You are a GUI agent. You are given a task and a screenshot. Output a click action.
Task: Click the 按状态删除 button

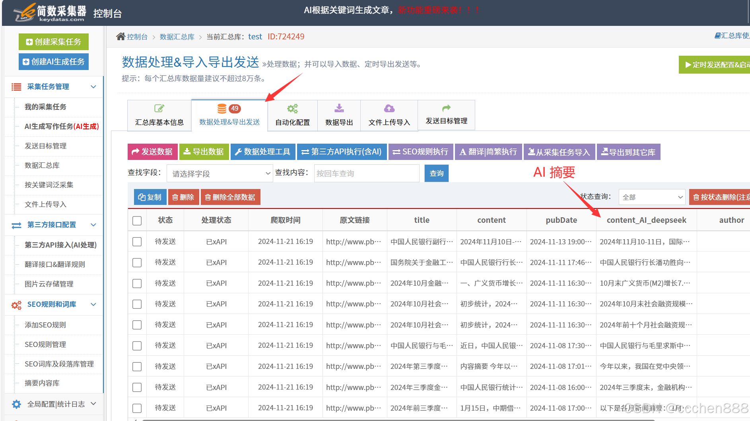coord(720,197)
